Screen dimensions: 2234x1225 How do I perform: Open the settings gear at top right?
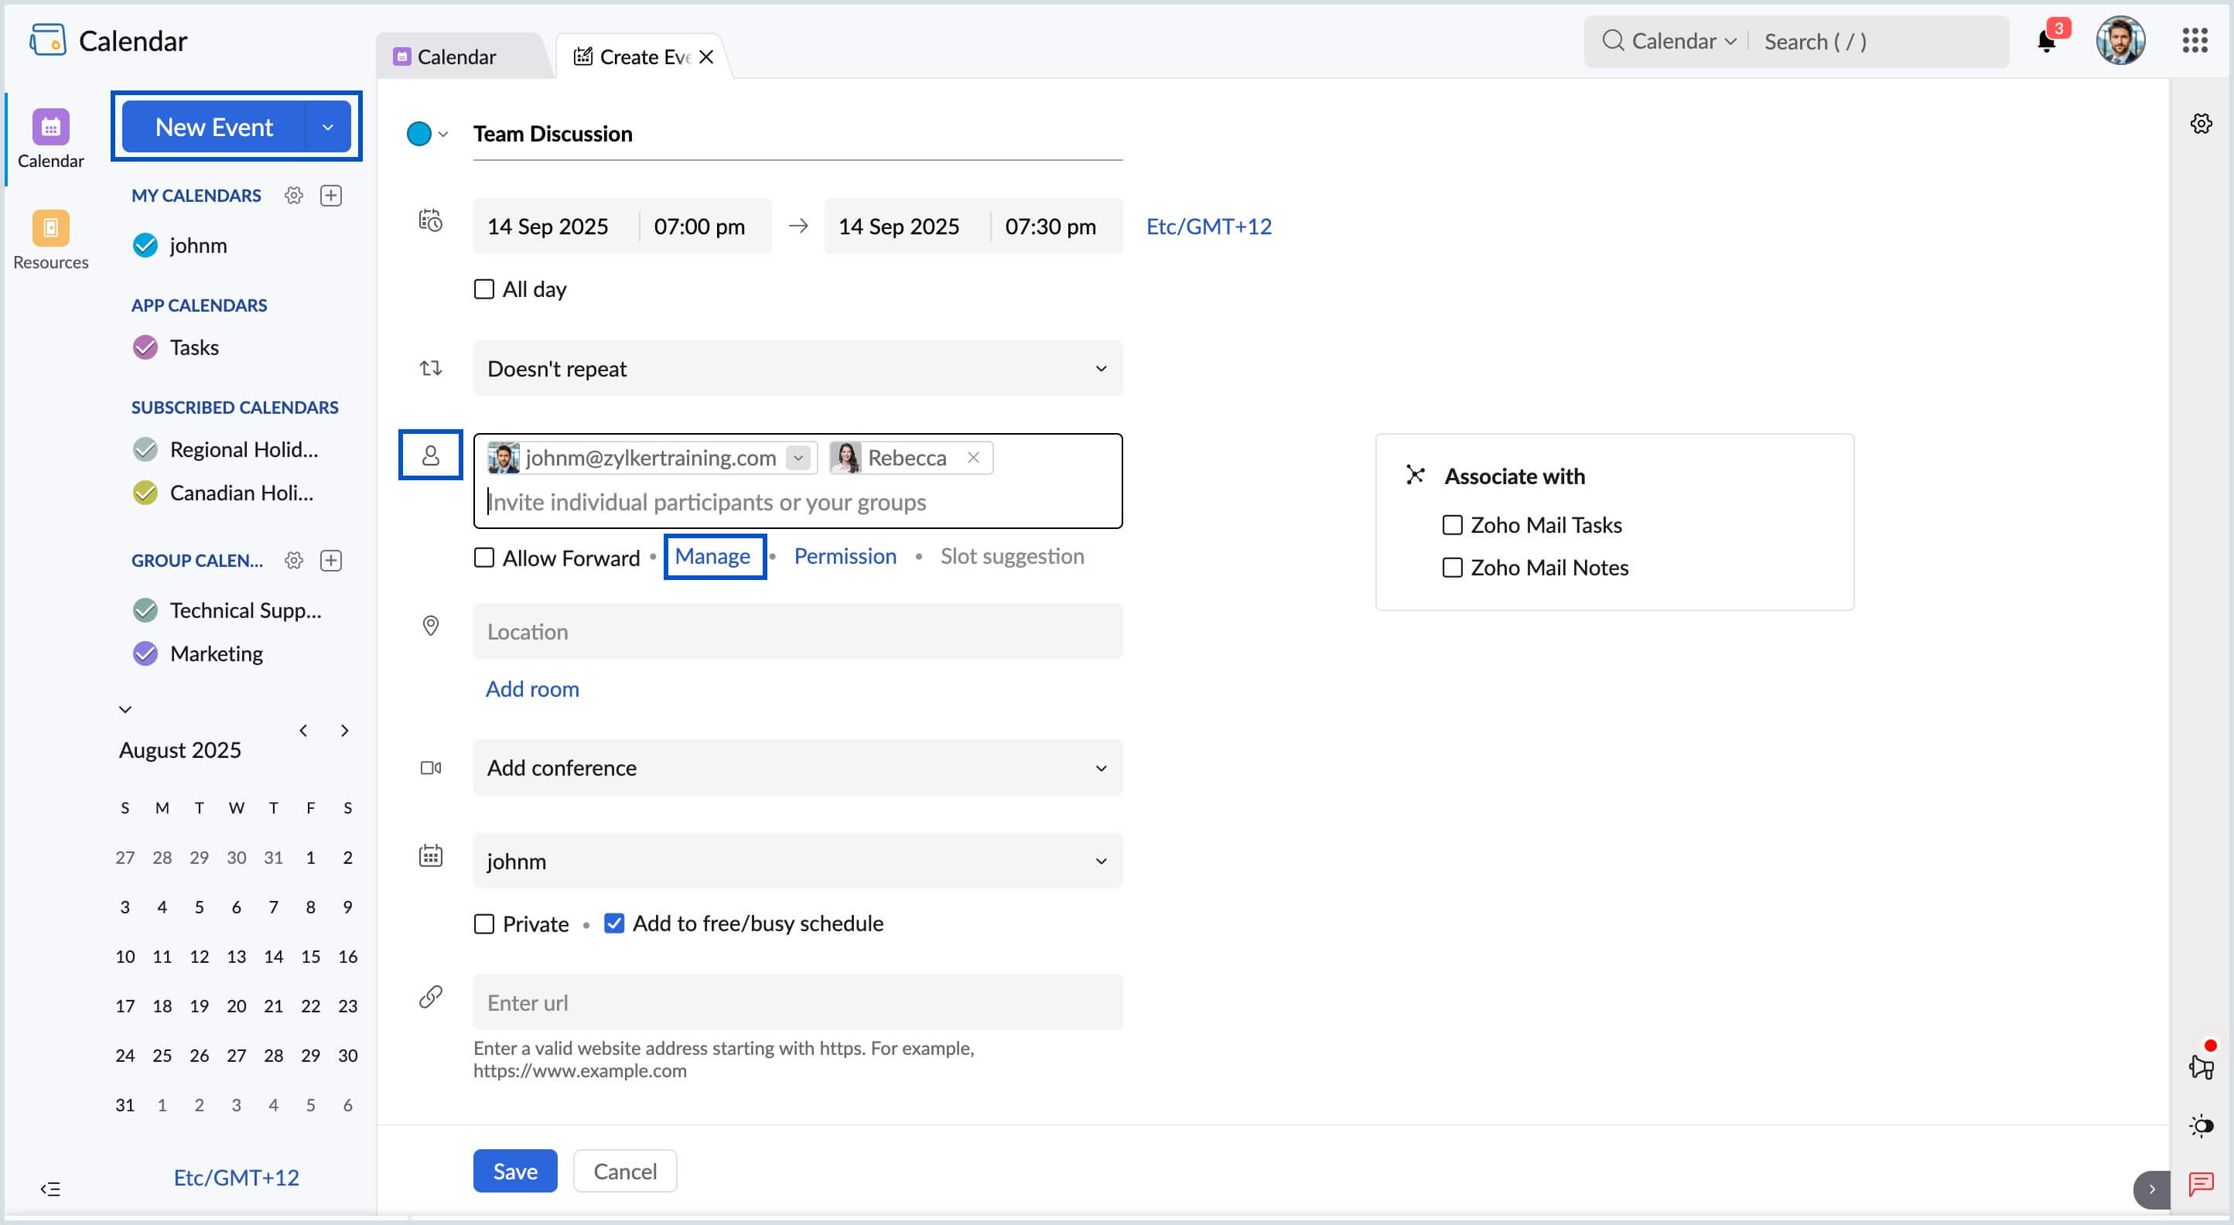point(2200,124)
